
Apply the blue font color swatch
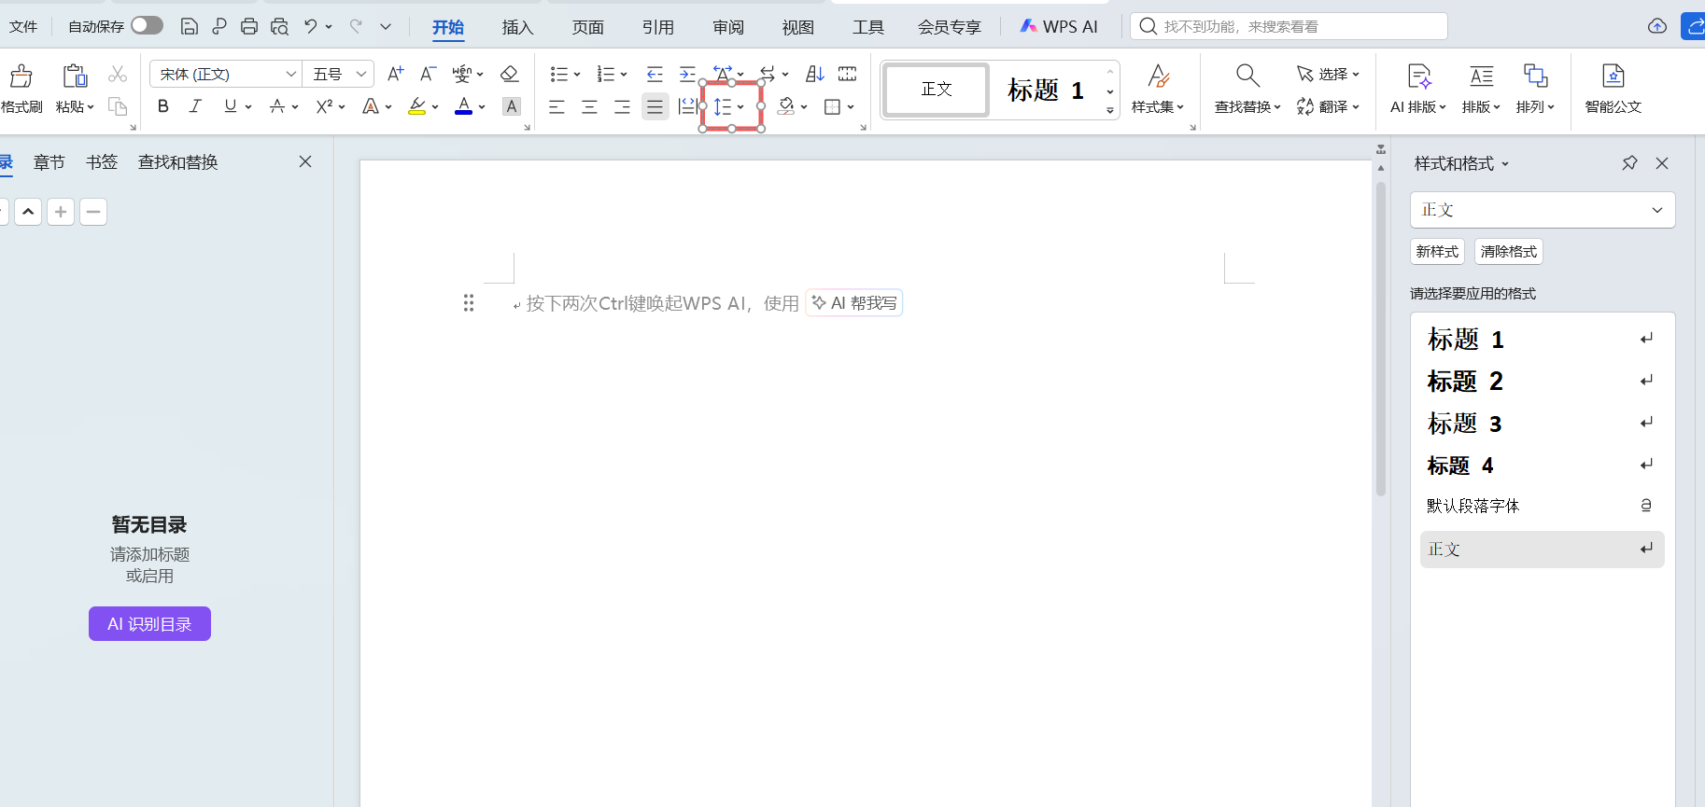[x=463, y=106]
